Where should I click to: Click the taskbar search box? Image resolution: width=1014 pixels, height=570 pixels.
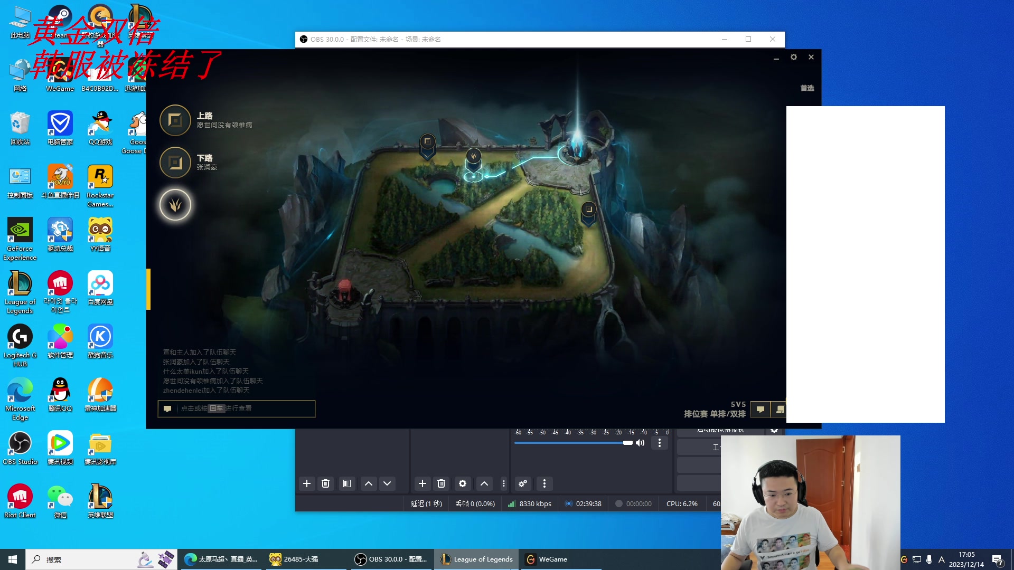[102, 559]
